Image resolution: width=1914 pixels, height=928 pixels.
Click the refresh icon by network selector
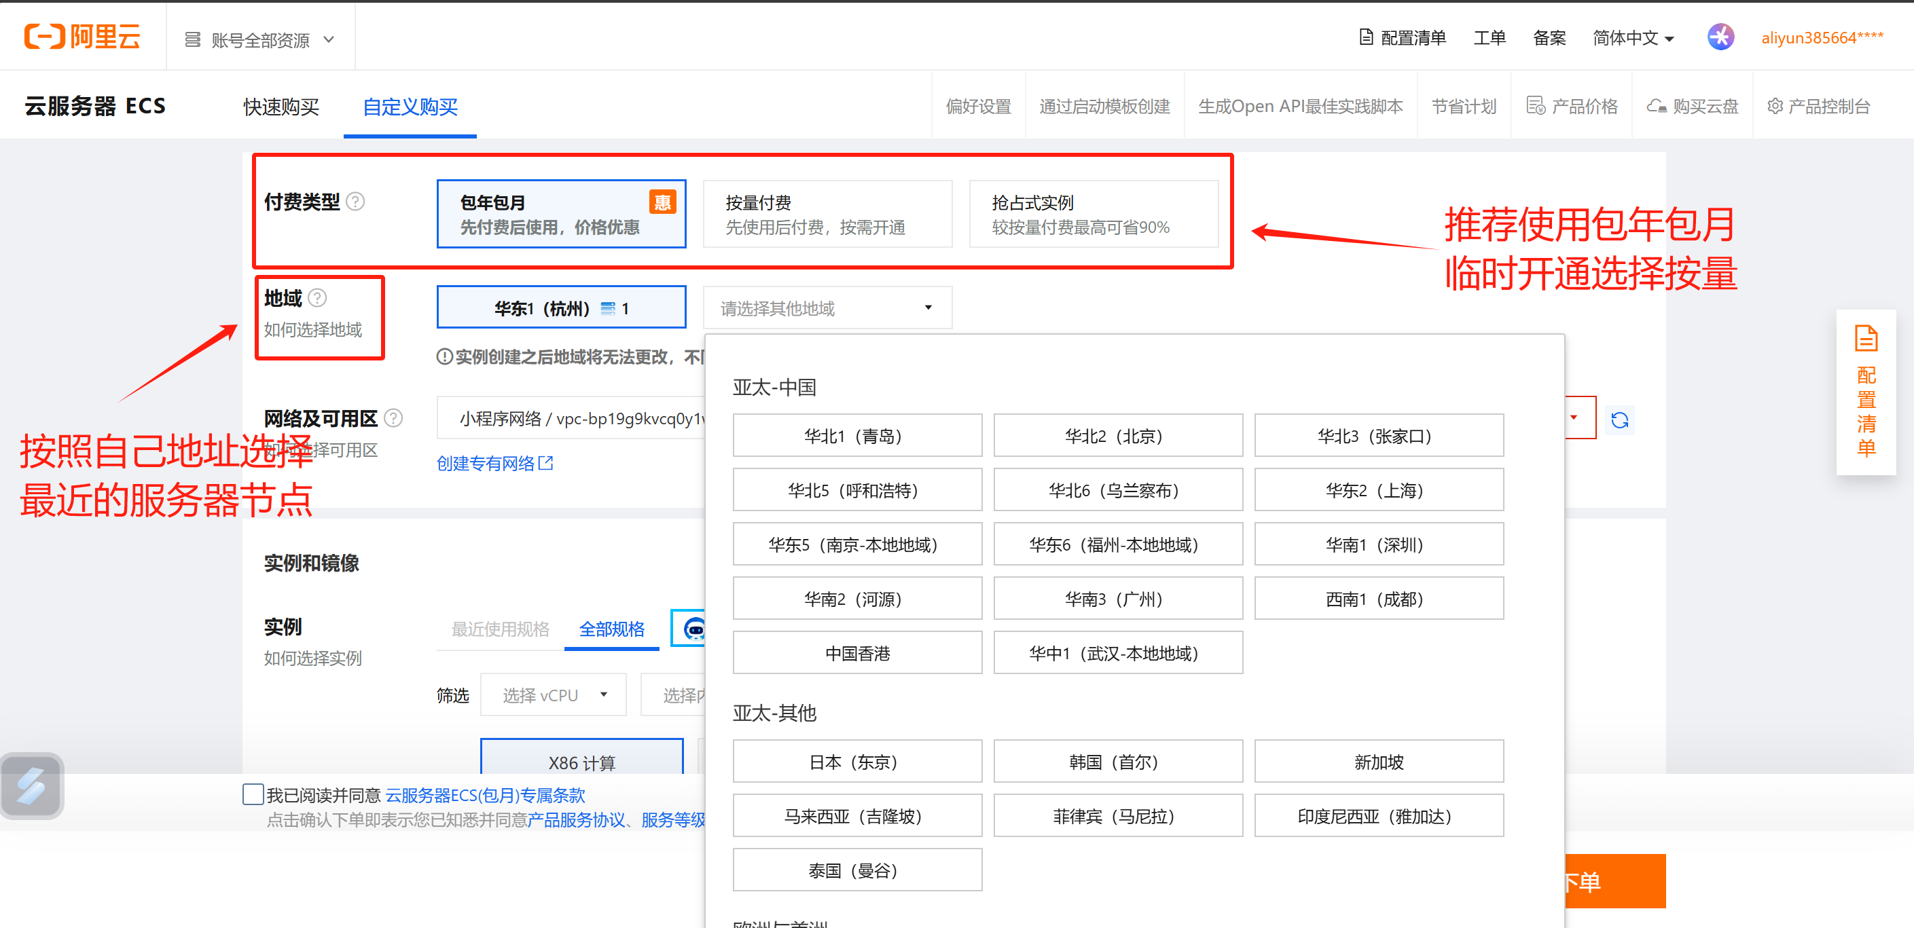[1619, 421]
